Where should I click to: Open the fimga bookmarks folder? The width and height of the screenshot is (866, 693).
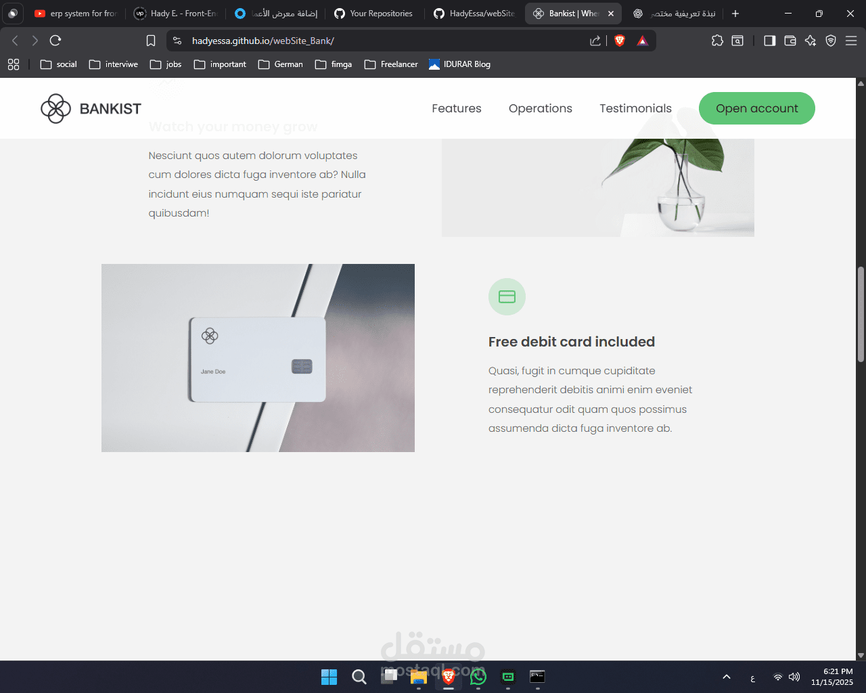[x=334, y=64]
